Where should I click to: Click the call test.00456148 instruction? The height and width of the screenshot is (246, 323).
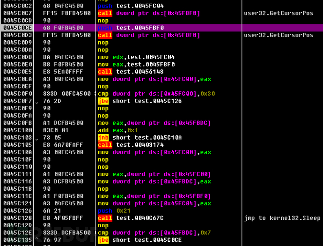131,72
